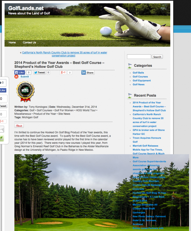Open the Golf Courses category in sidebar
Image resolution: width=191 pixels, height=231 pixels.
click(x=140, y=77)
